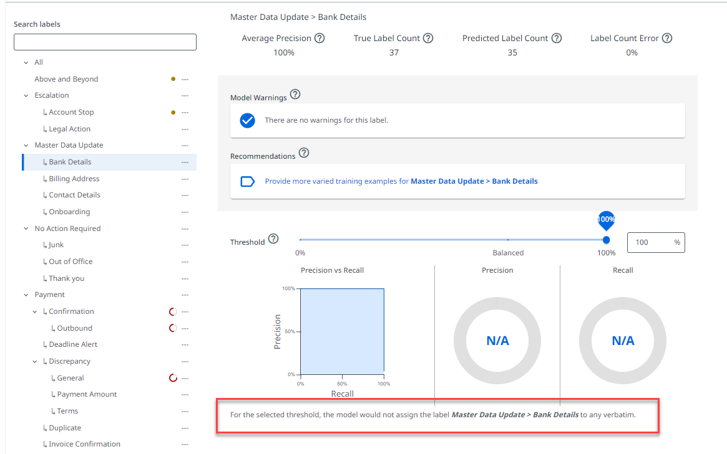This screenshot has height=454, width=727.
Task: Select the Billing Address label
Action: click(x=74, y=179)
